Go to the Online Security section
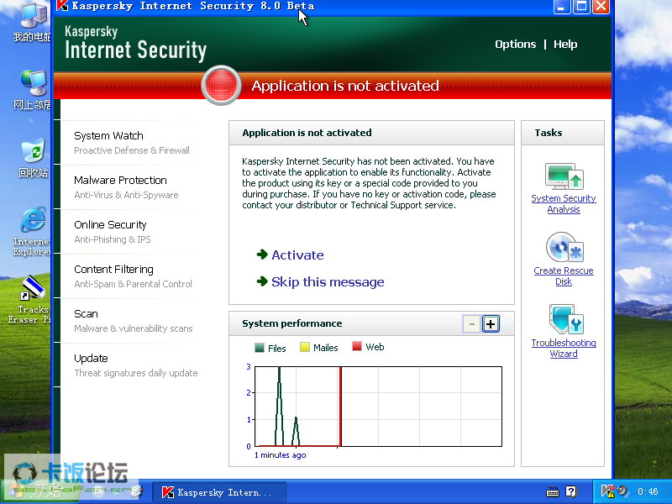The height and width of the screenshot is (504, 672). coord(131,232)
